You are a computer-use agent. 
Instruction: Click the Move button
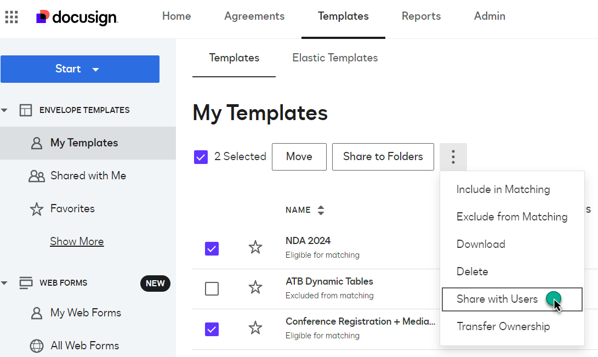pos(299,157)
